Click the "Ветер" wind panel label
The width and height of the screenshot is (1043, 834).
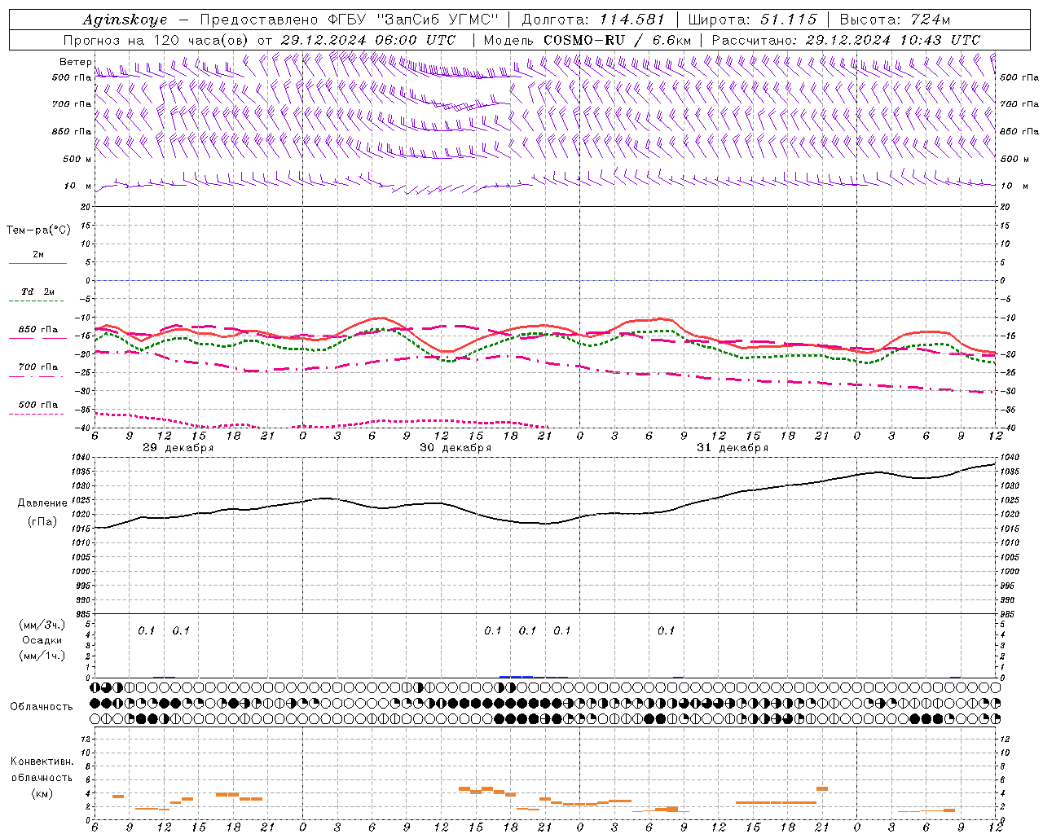tap(74, 62)
